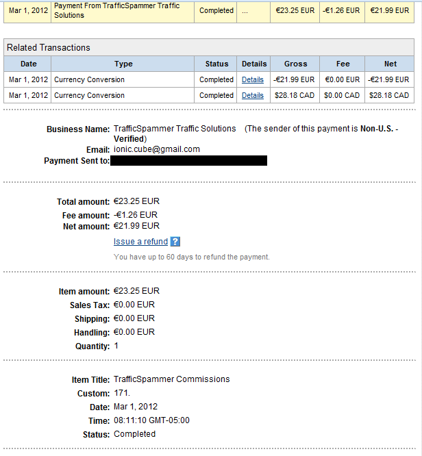Click the top row -€1.26 EUR fee cell
The height and width of the screenshot is (456, 422).
click(341, 10)
